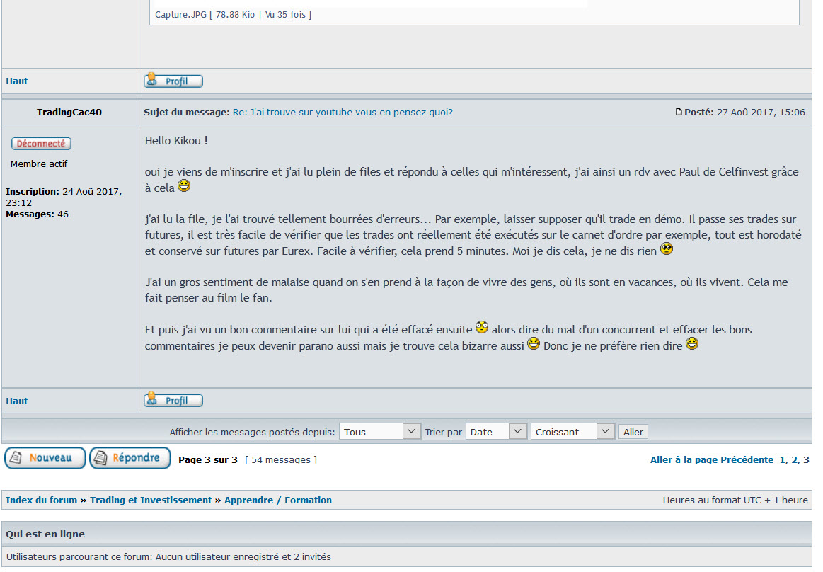The image size is (823, 572).
Task: Click the Répondre button
Action: (130, 458)
